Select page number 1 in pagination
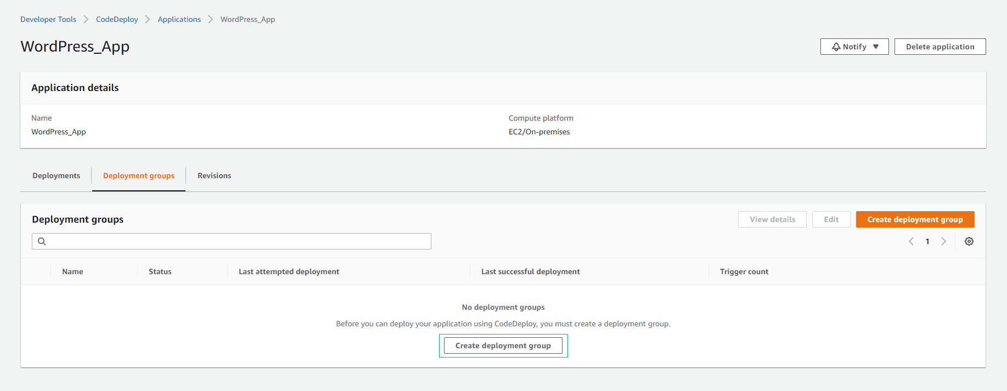This screenshot has width=1007, height=391. (927, 241)
